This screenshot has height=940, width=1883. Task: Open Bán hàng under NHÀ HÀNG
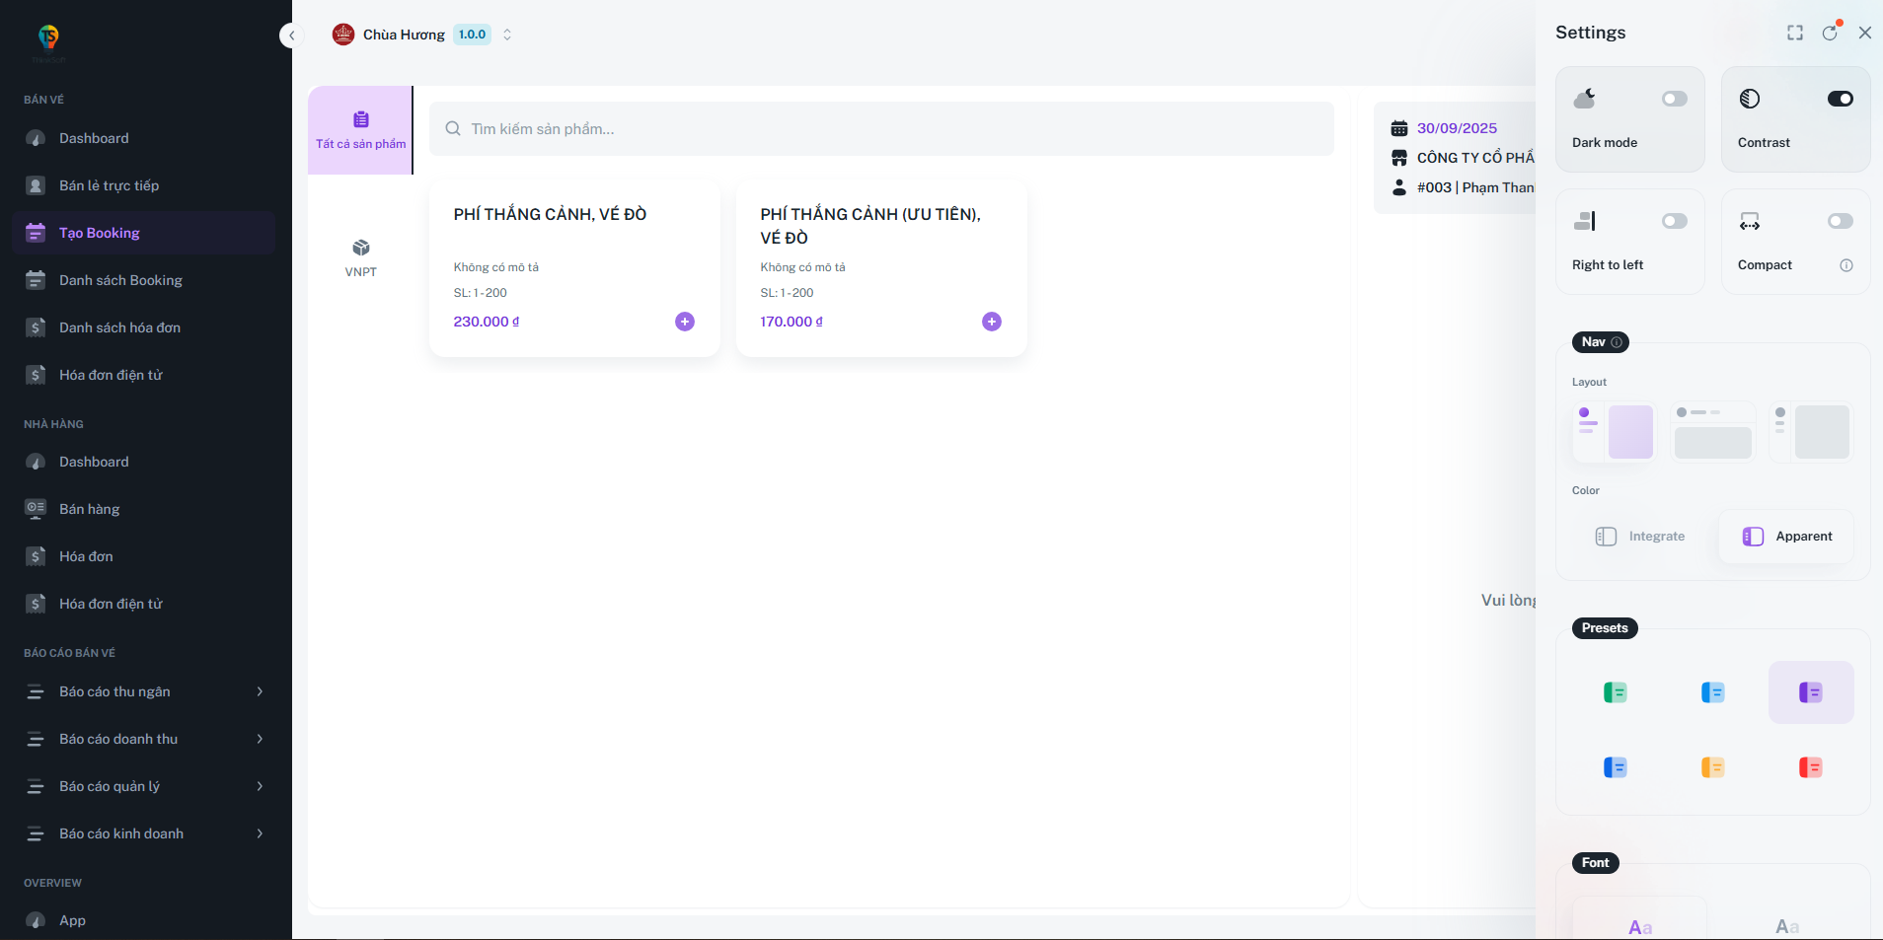click(91, 509)
